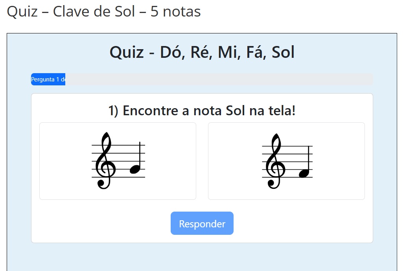Select the Sol note head on the left staff

tap(134, 169)
